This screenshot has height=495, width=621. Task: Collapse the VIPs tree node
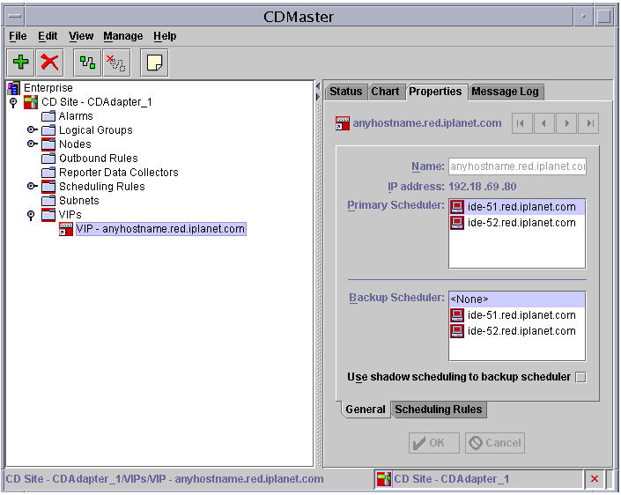pyautogui.click(x=31, y=216)
